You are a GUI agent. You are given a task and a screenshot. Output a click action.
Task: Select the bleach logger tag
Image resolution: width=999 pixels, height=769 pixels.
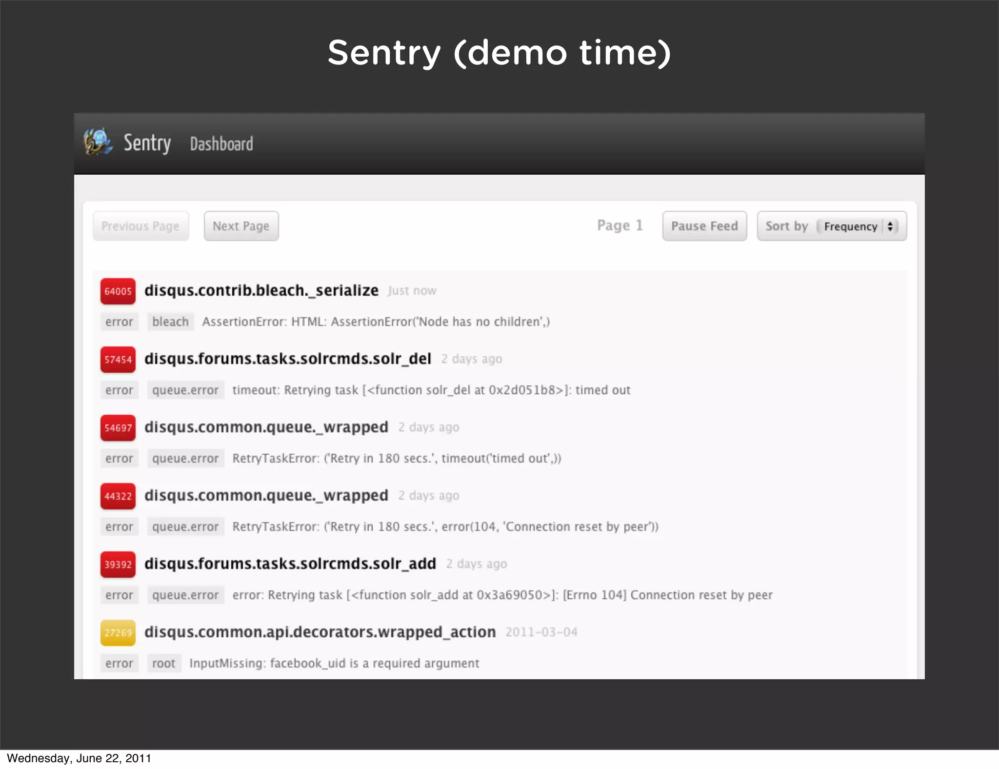pyautogui.click(x=171, y=322)
